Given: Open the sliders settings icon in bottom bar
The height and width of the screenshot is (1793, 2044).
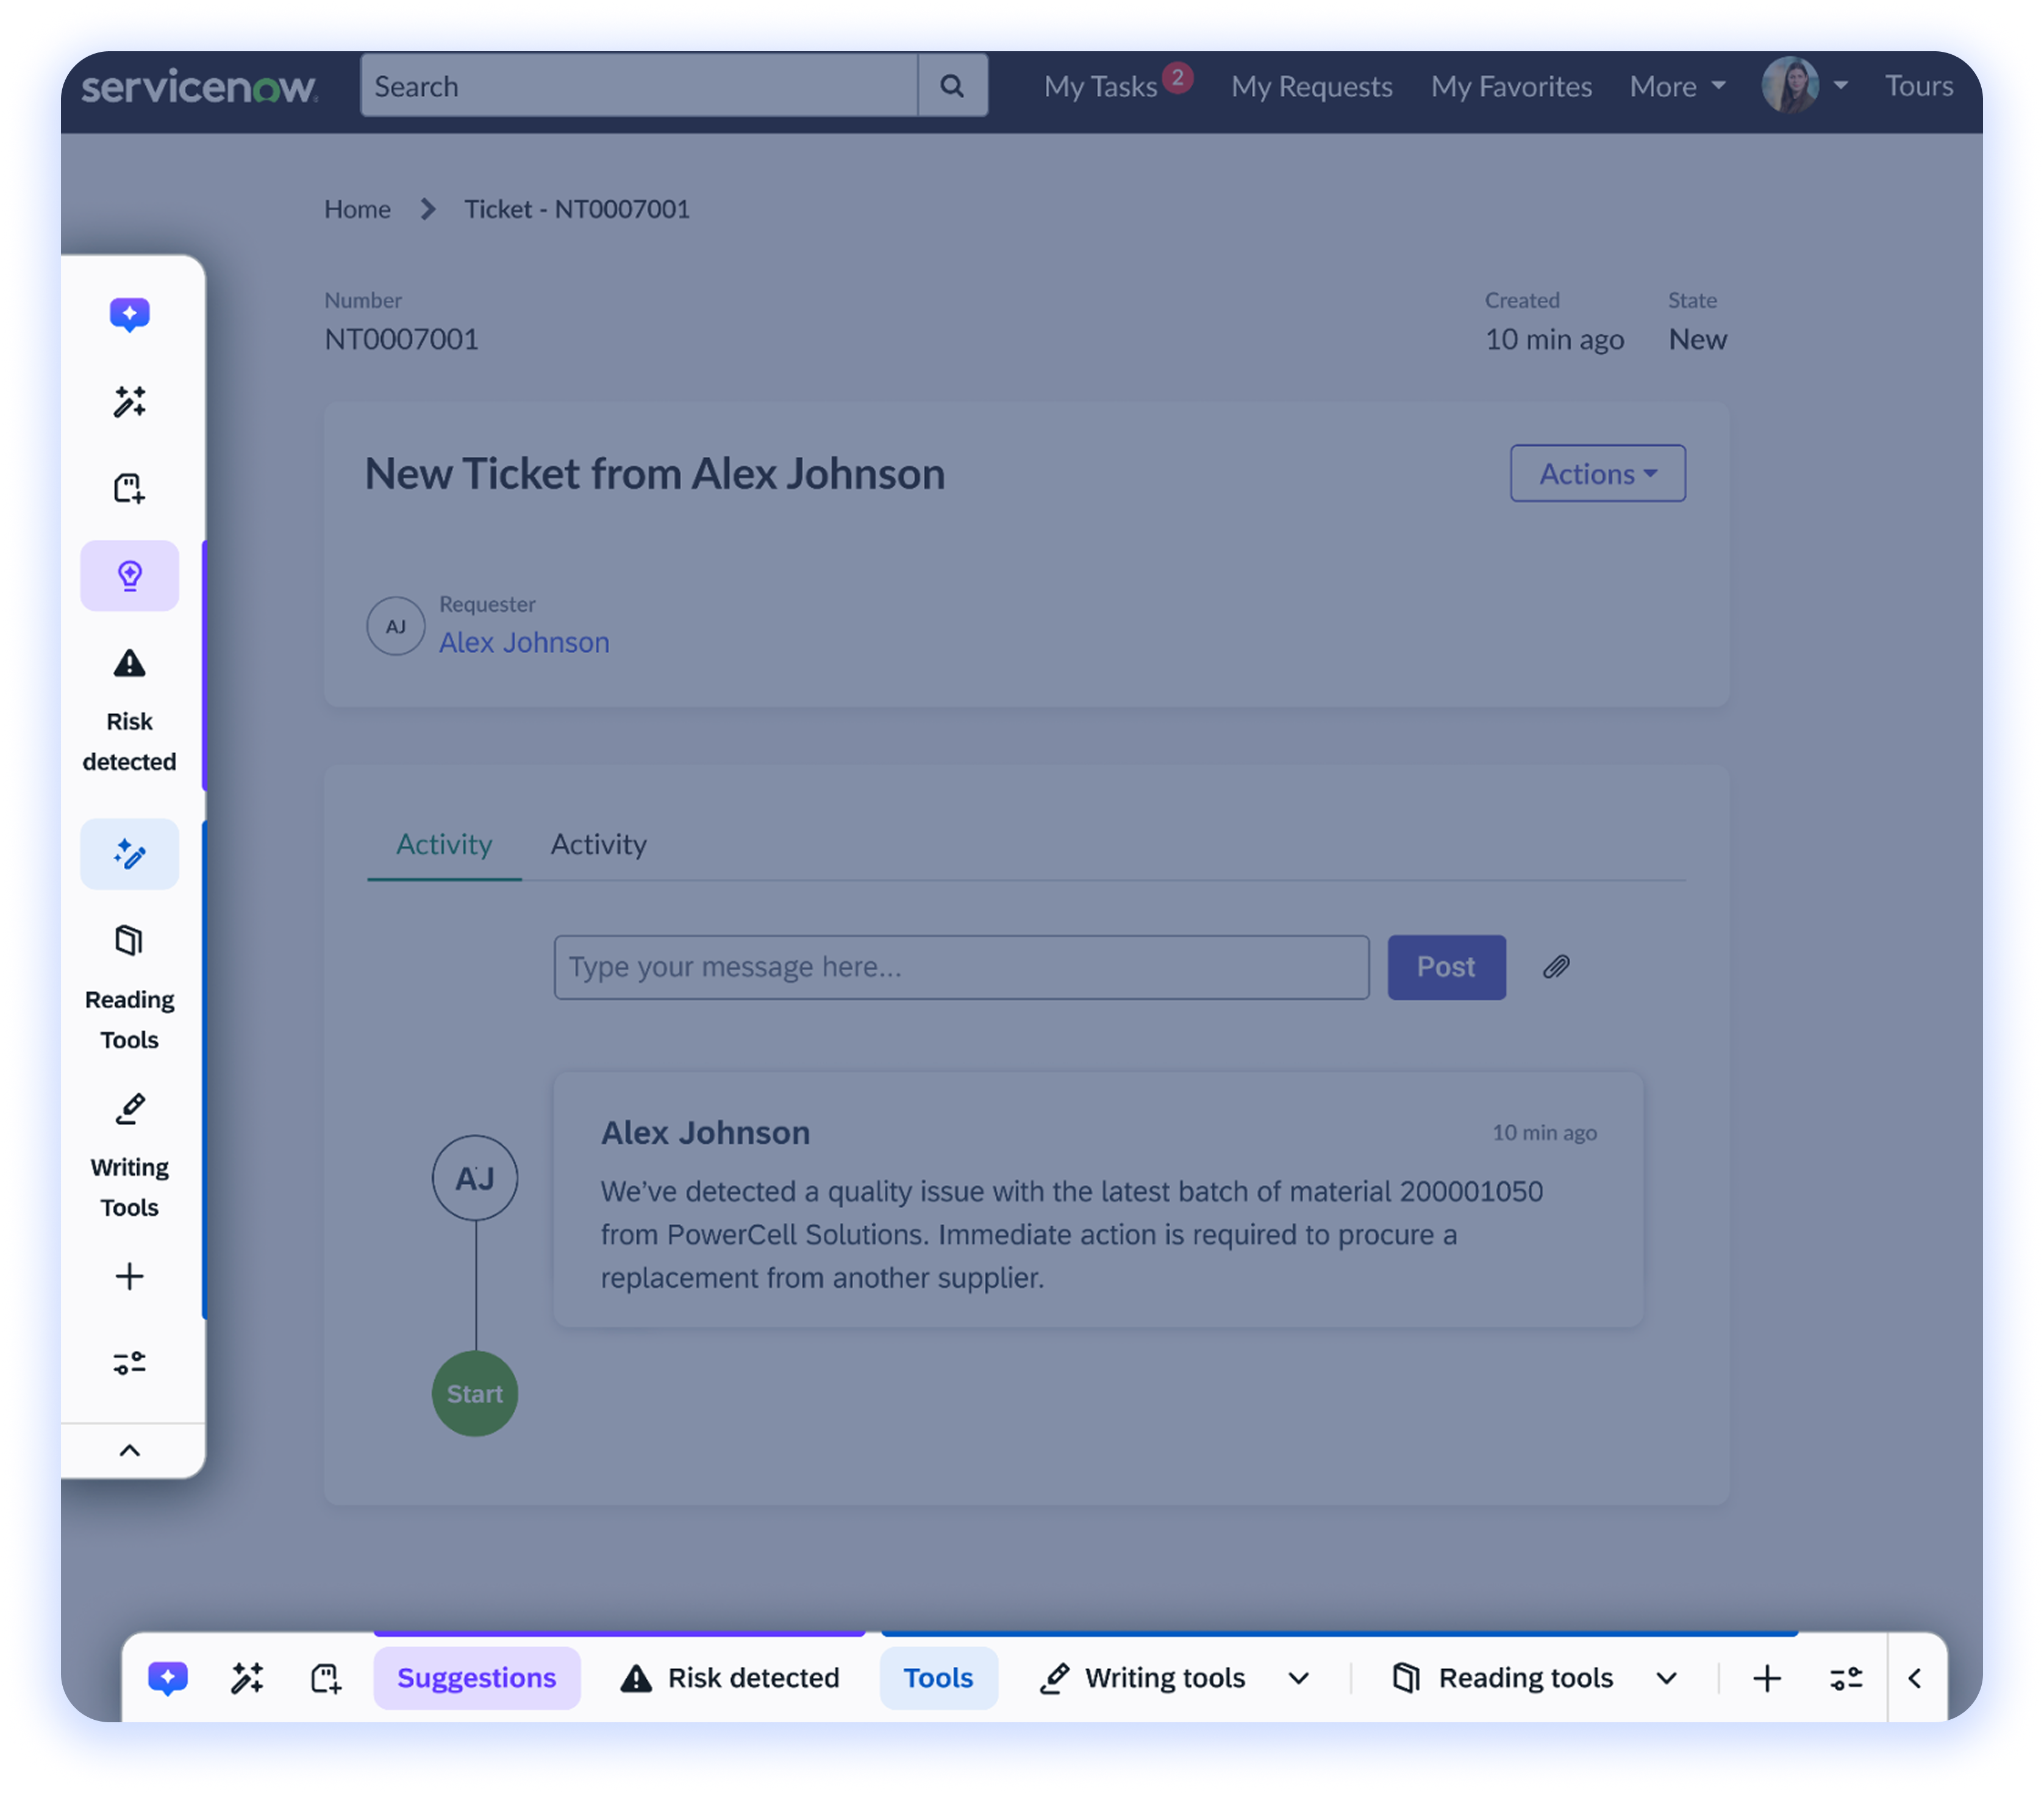Looking at the screenshot, I should pyautogui.click(x=1846, y=1678).
